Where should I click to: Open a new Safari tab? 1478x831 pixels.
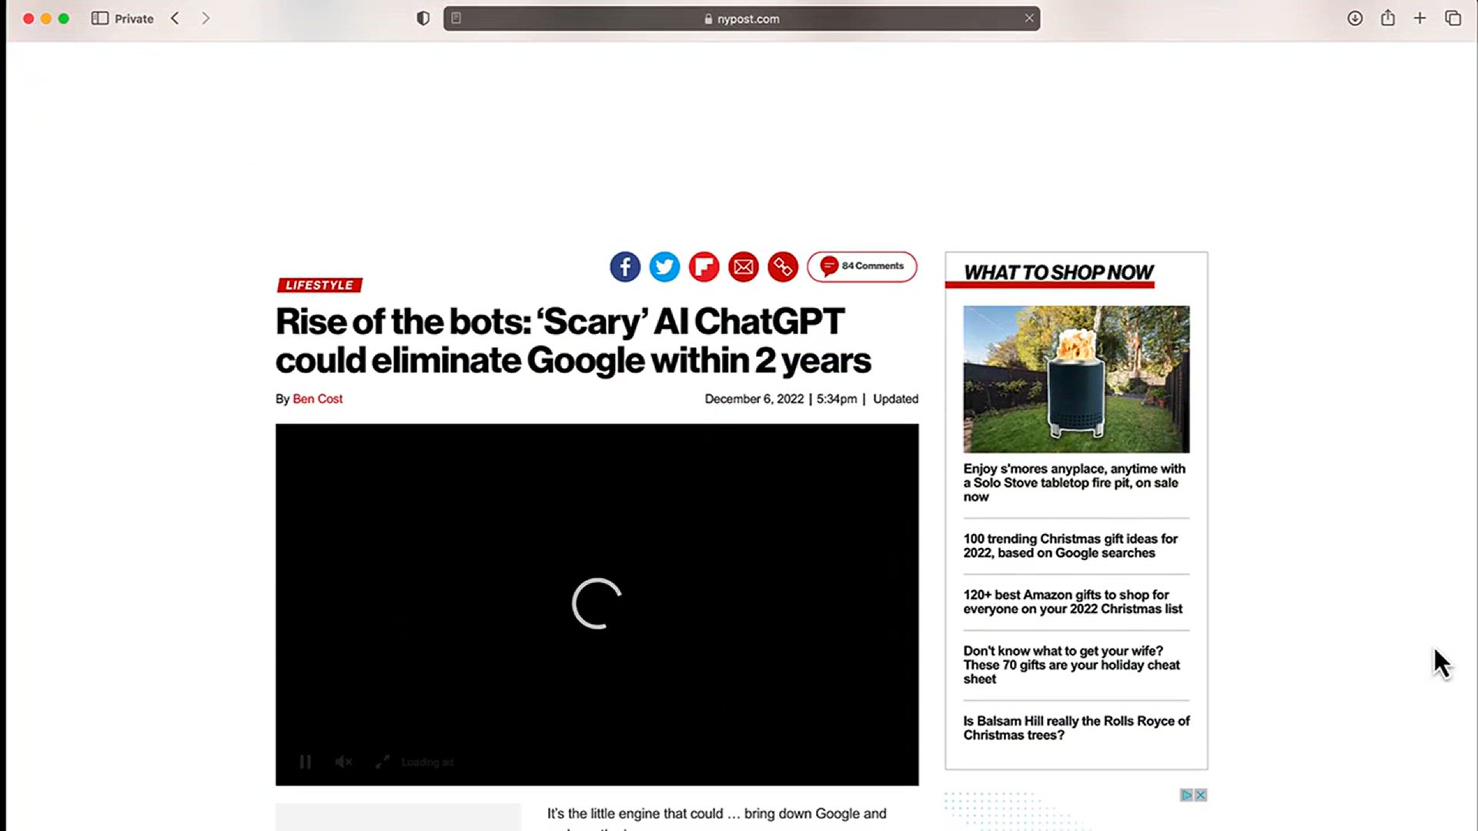[x=1420, y=18]
